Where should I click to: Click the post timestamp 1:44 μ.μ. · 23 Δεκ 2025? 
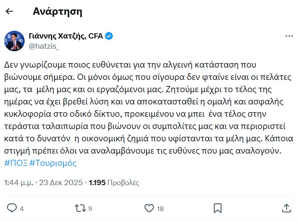tap(43, 182)
